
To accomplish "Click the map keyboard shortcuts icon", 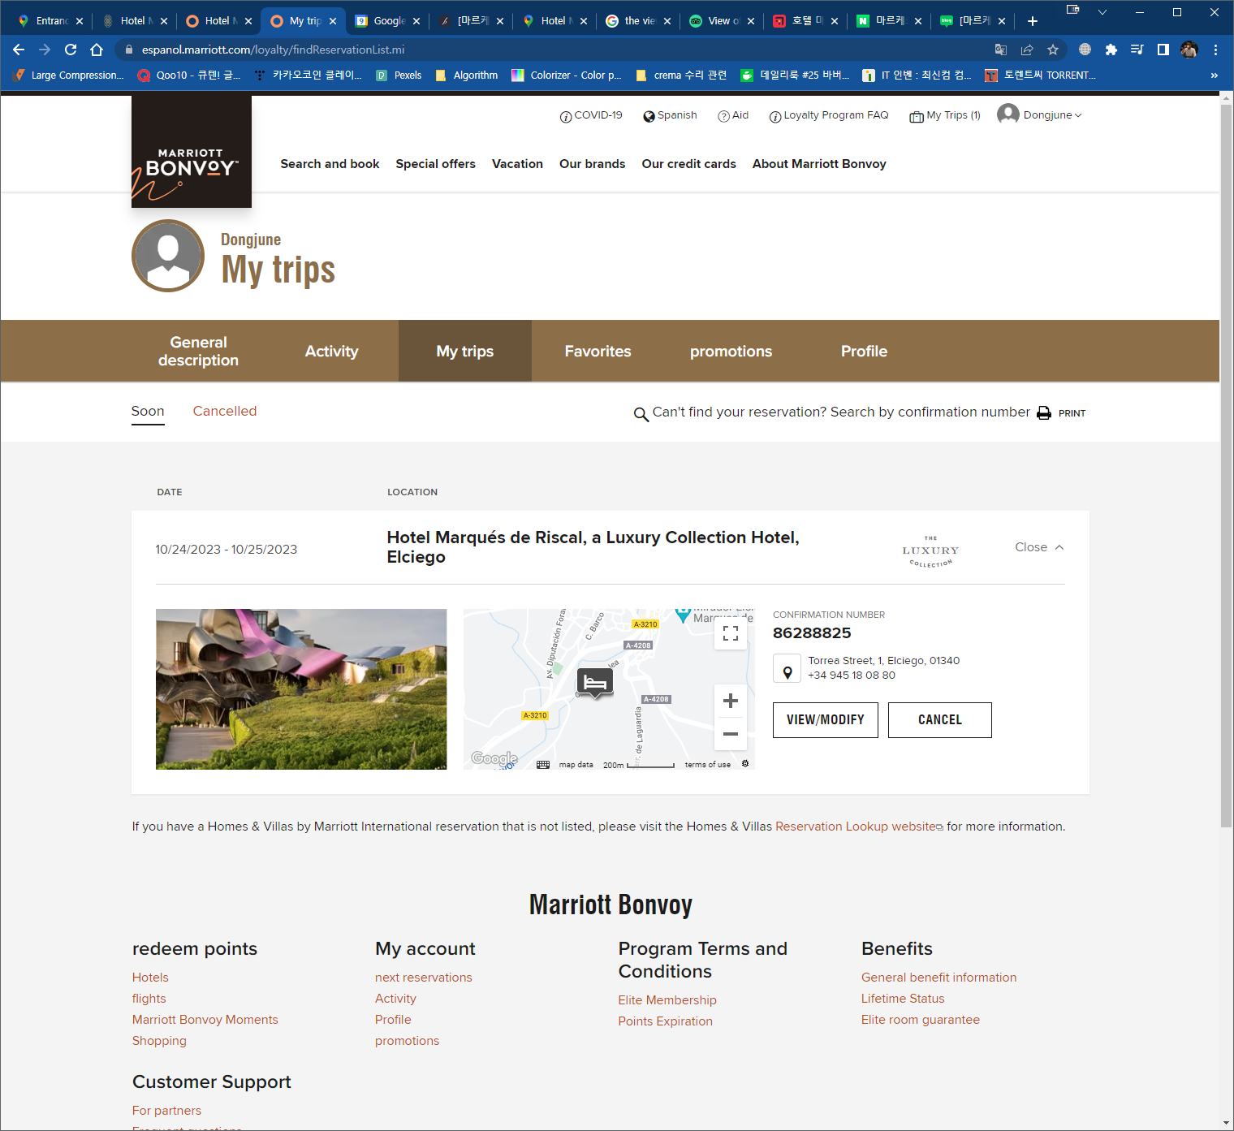I will 543,765.
